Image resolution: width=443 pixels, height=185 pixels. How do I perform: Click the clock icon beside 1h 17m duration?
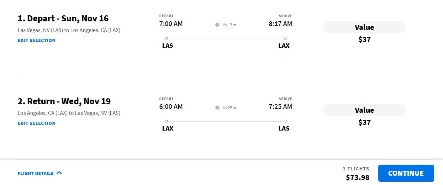click(x=217, y=25)
